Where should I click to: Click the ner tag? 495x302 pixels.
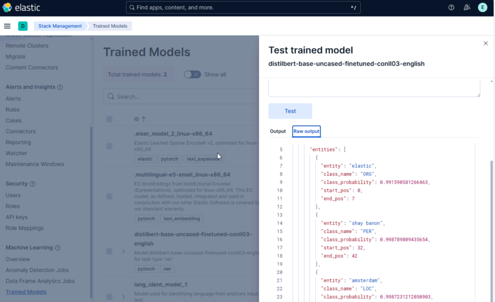(x=167, y=269)
